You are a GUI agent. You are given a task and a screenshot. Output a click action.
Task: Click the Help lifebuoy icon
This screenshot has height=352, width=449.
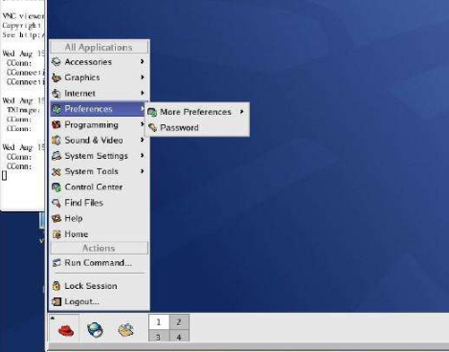click(56, 218)
